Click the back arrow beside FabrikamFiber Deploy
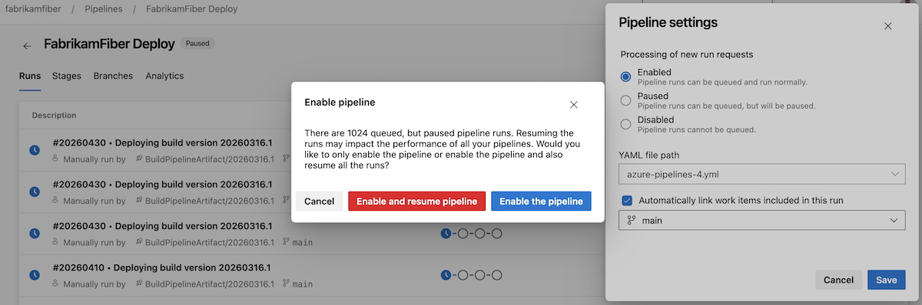This screenshot has width=922, height=305. (x=28, y=46)
